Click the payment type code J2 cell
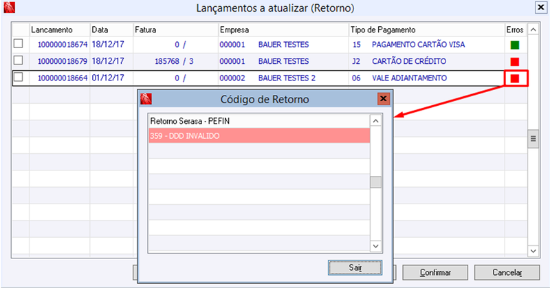This screenshot has height=288, width=550. (356, 61)
